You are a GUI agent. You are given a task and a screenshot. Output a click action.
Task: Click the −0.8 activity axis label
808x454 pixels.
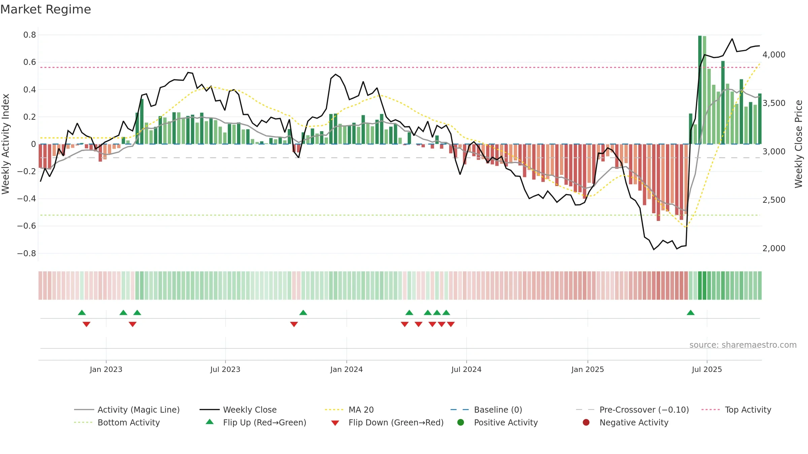tap(27, 253)
